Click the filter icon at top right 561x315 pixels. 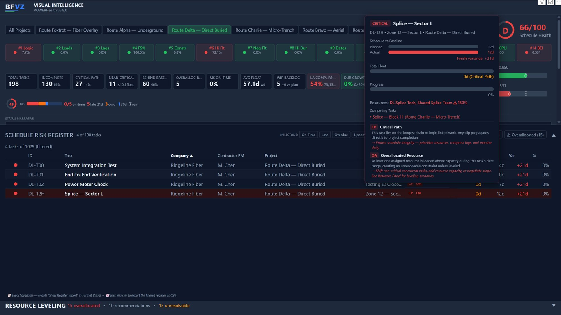click(x=542, y=2)
